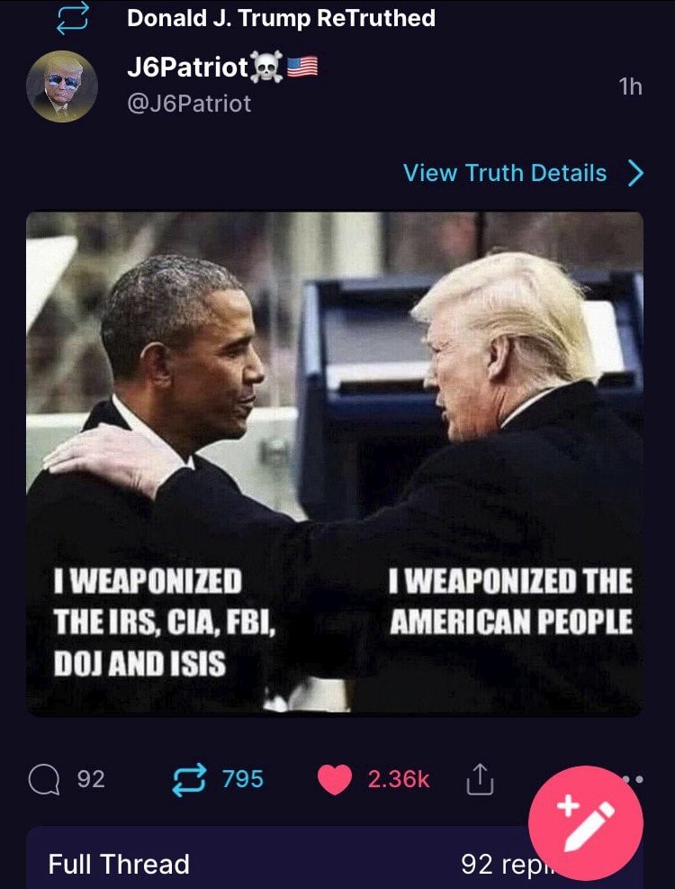Tap the three-dots more options icon
Image resolution: width=675 pixels, height=889 pixels.
[634, 779]
